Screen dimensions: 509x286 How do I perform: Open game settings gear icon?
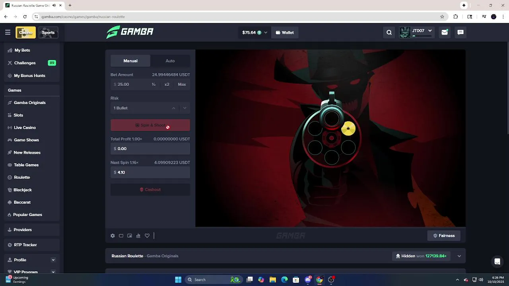click(113, 236)
